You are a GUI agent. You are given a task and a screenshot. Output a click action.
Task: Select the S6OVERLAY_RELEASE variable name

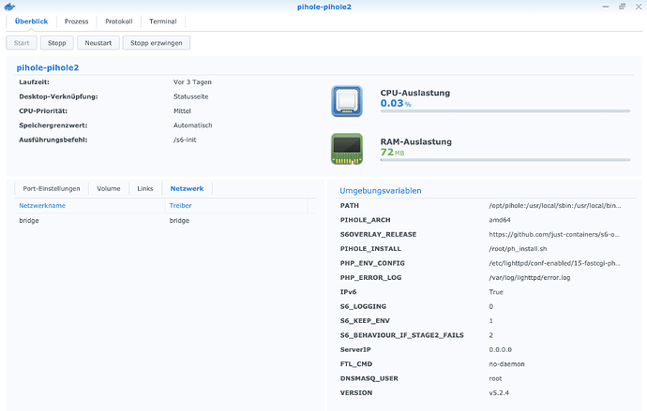point(379,234)
